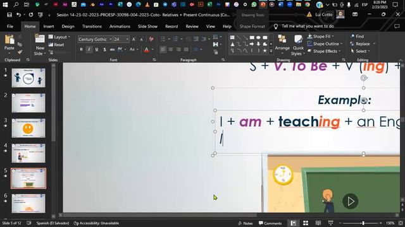Start slide show from status bar icon
The image size is (405, 227).
click(x=330, y=223)
